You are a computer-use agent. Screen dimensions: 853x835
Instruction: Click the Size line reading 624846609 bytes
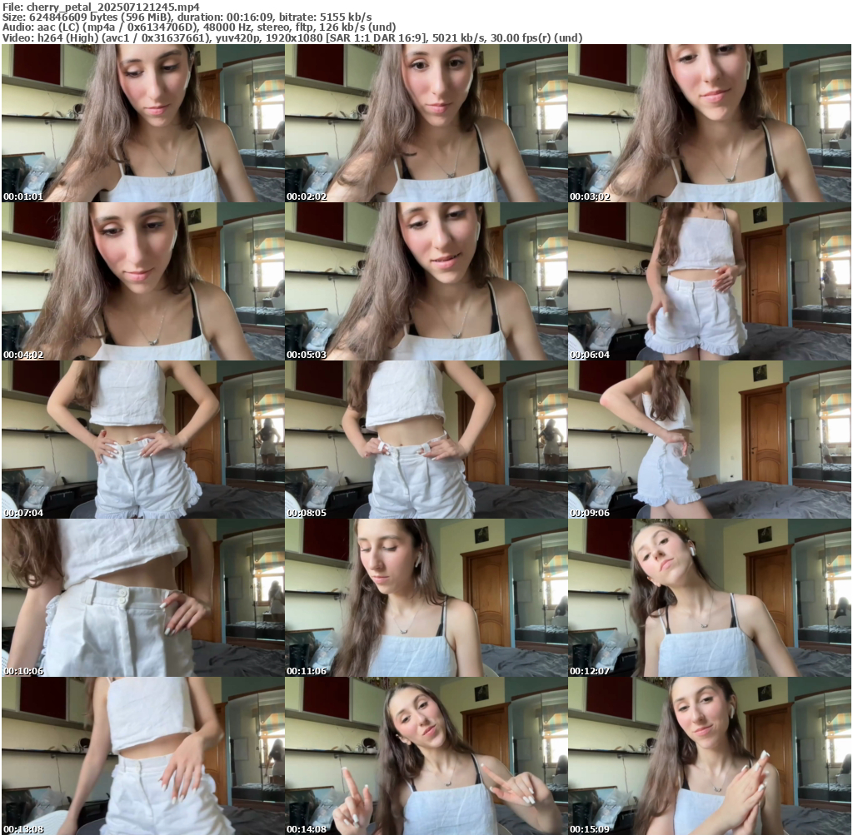187,17
